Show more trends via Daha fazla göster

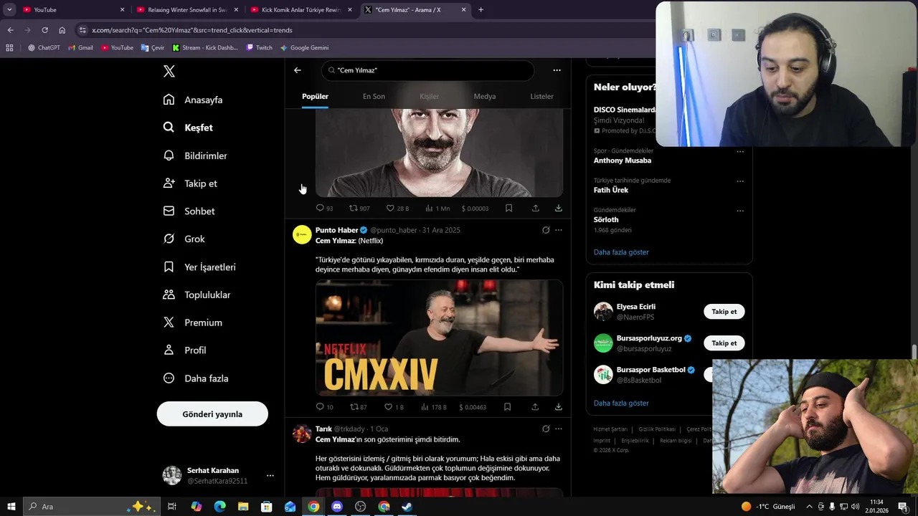point(621,252)
